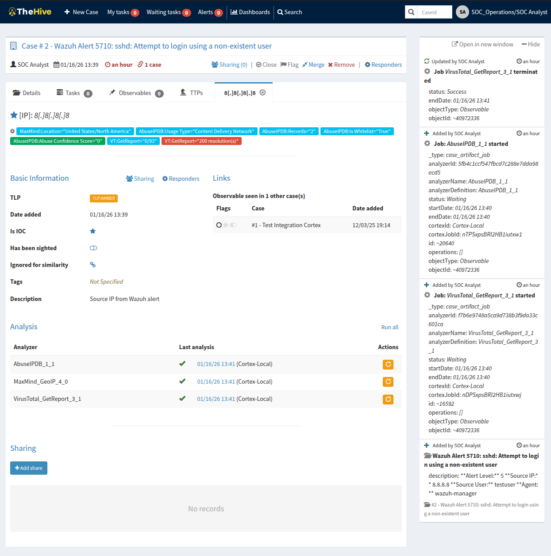551x556 pixels.
Task: Open AbuseIPDB_1_1 report dated 01/16/26 13:41
Action: point(216,364)
